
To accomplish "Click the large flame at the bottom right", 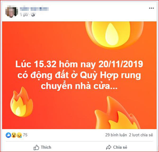I will (x=117, y=113).
